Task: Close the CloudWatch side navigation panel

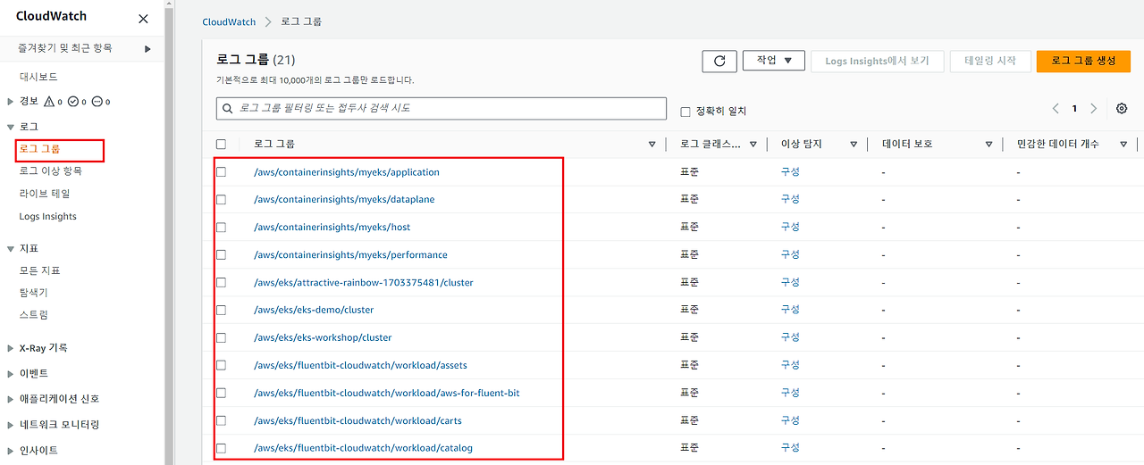Action: coord(143,19)
